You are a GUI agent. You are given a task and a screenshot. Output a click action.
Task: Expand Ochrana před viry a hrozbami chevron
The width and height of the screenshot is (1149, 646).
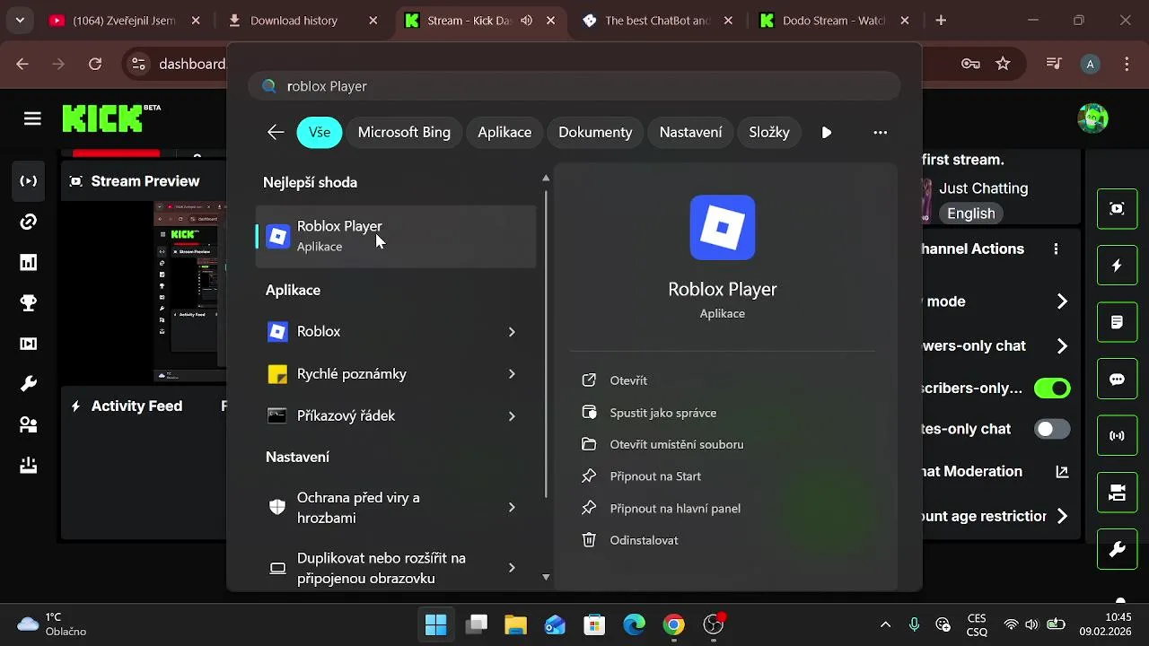pyautogui.click(x=512, y=508)
